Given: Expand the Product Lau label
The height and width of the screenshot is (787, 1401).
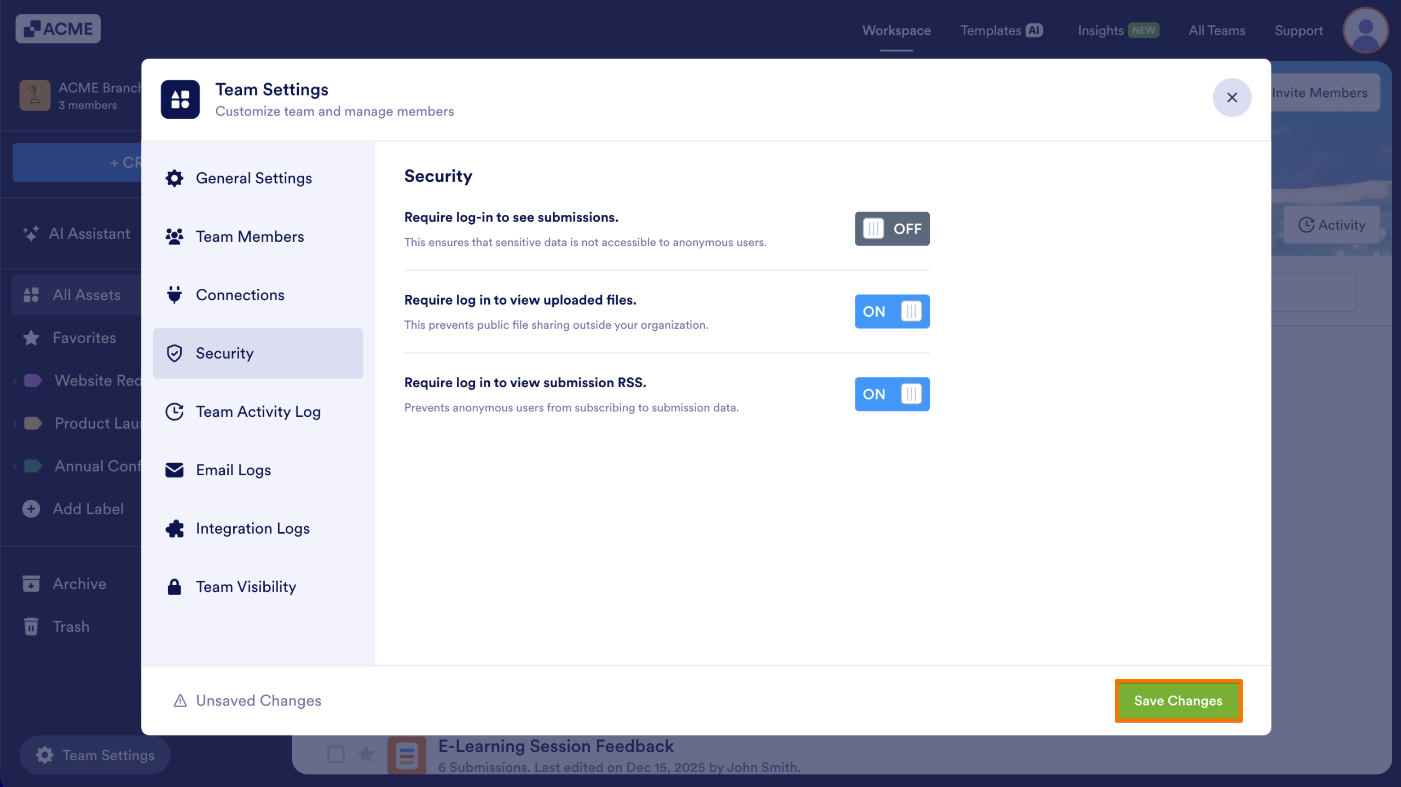Looking at the screenshot, I should click(15, 423).
